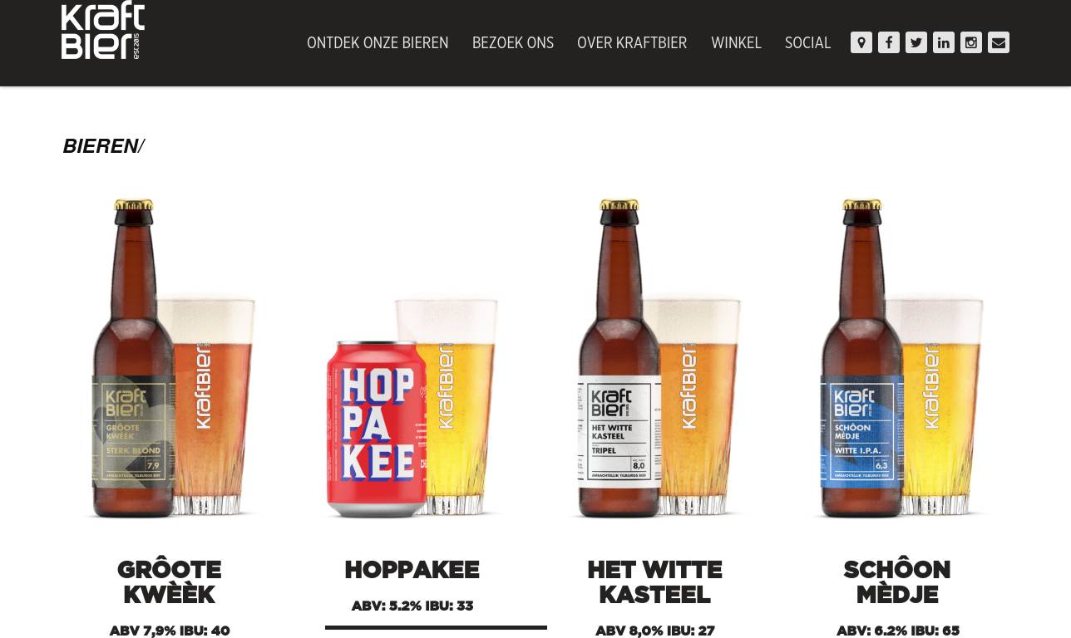Select the Schôon Mèdje bottle image
Viewport: 1071px width, 638px height.
[x=898, y=359]
